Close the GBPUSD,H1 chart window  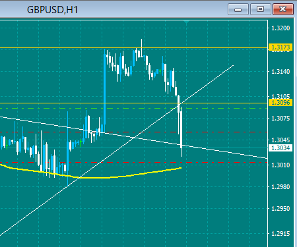283,9
